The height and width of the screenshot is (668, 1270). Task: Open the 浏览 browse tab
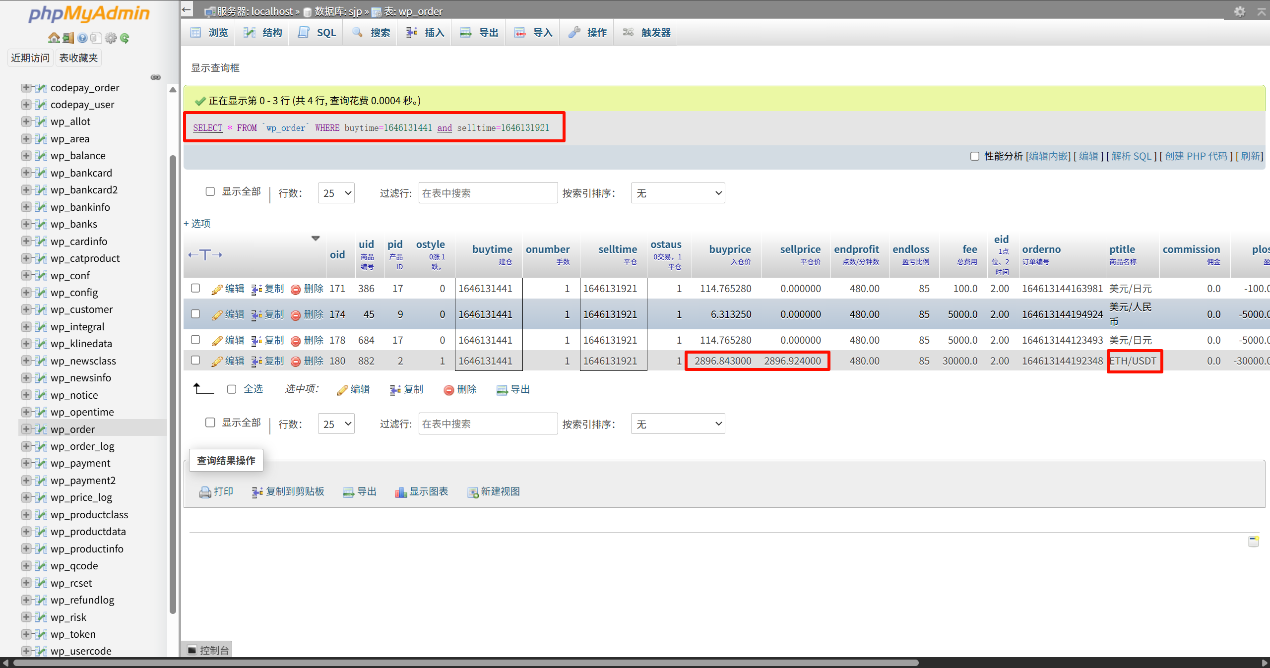coord(209,33)
